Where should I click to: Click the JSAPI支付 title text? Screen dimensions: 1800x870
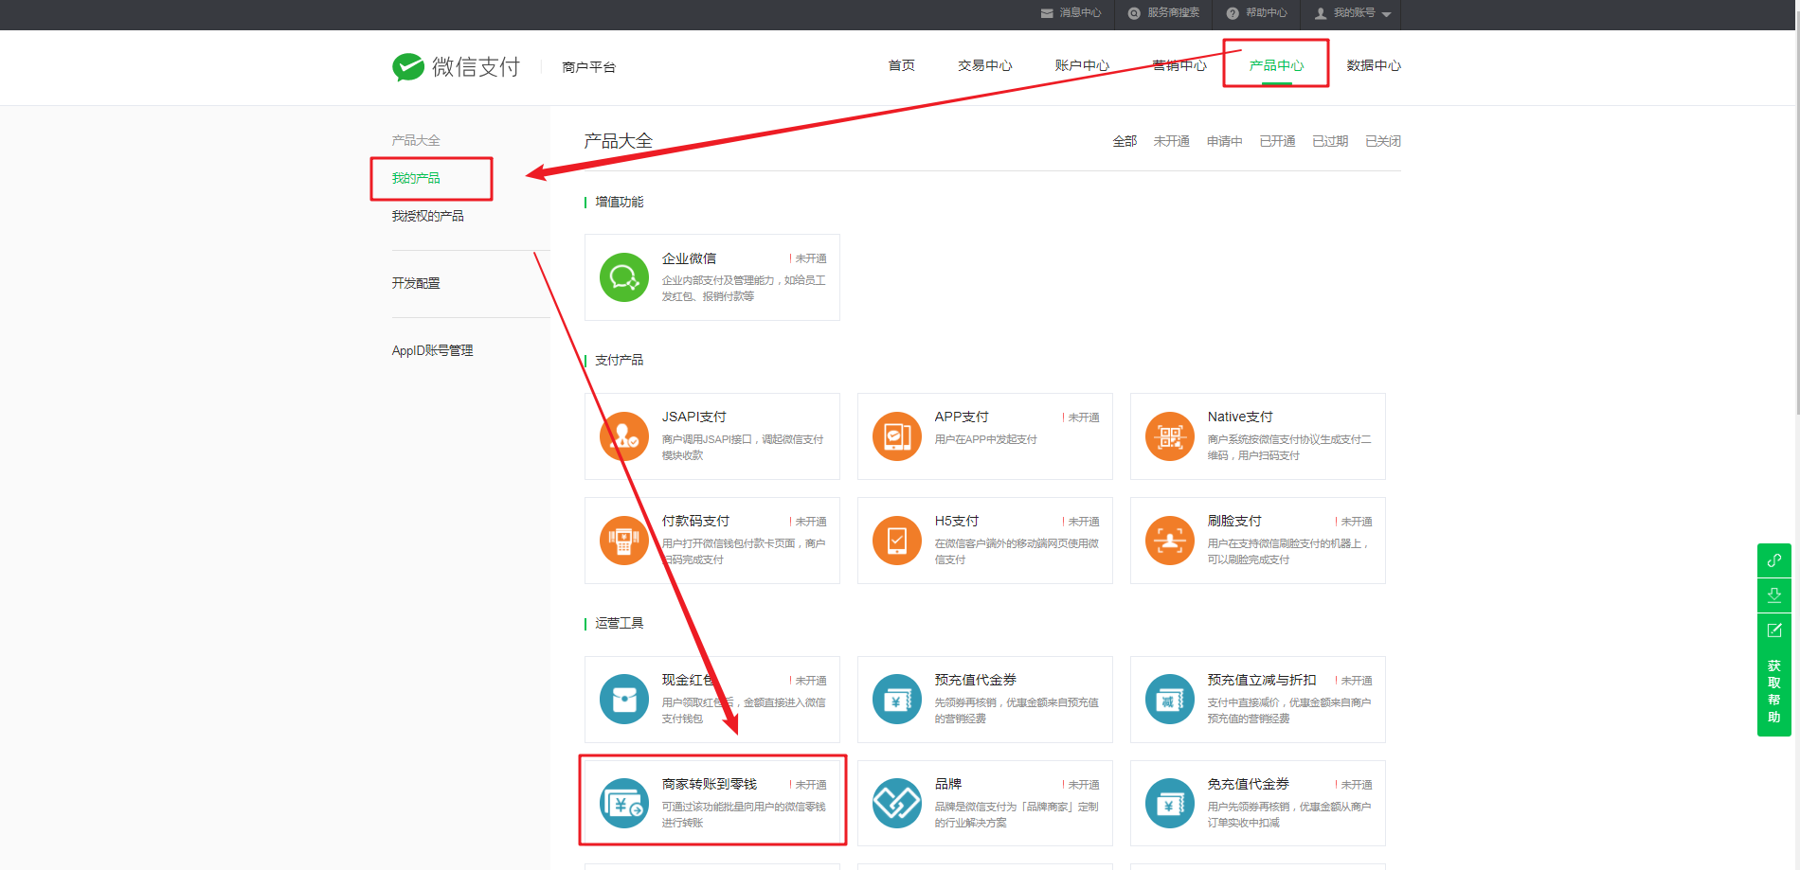click(694, 417)
